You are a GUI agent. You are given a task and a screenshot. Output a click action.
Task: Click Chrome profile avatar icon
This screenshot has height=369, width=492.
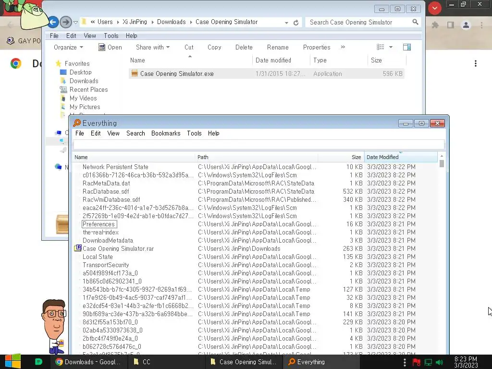(466, 25)
